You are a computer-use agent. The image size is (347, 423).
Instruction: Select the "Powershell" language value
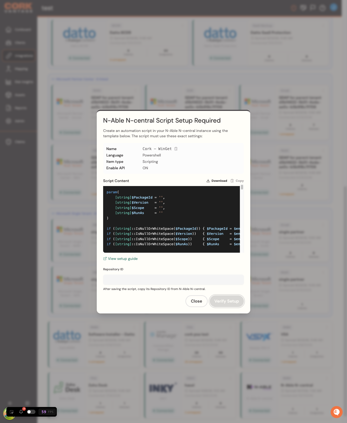click(152, 155)
